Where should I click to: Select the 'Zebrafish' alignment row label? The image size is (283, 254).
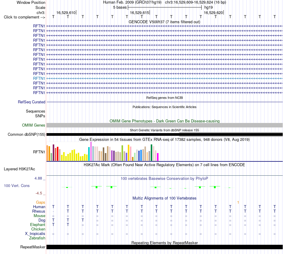37,238
